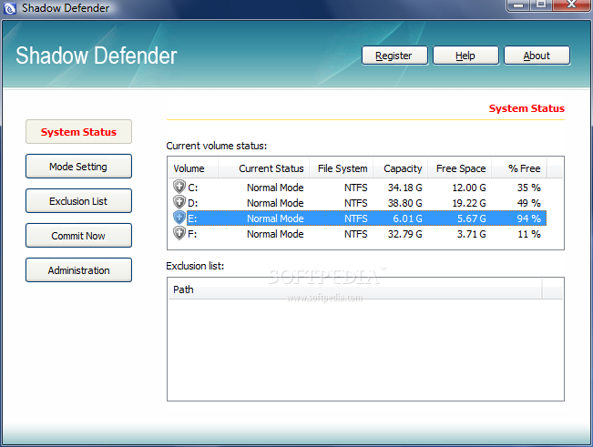The width and height of the screenshot is (593, 447).
Task: Sort by Capacity column header
Action: pyautogui.click(x=401, y=168)
